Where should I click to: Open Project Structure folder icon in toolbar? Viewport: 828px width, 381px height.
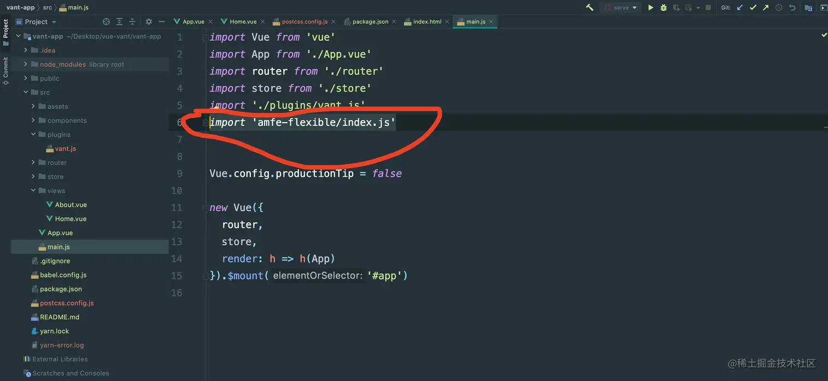(808, 8)
